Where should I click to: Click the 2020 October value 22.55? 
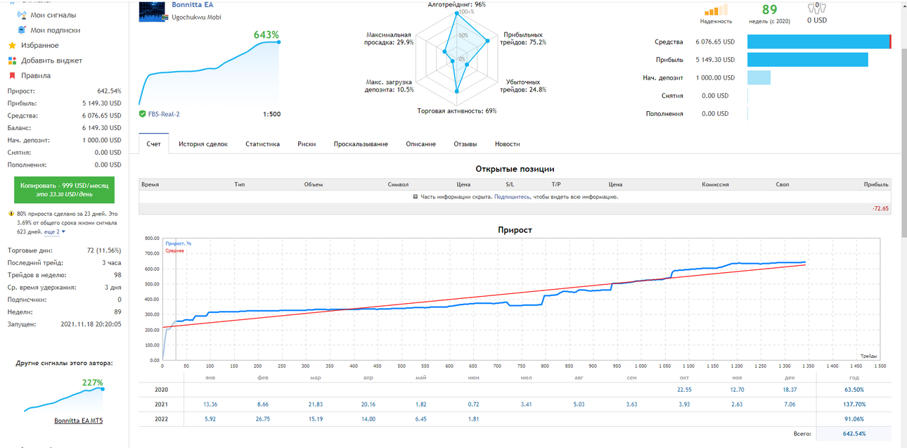coord(685,389)
